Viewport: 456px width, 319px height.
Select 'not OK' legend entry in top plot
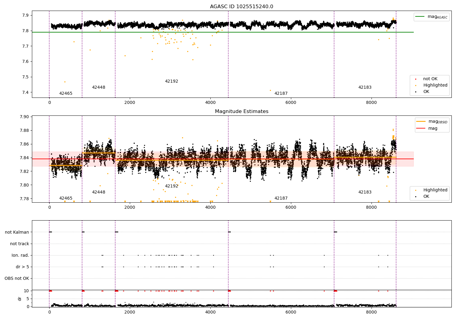(430, 79)
